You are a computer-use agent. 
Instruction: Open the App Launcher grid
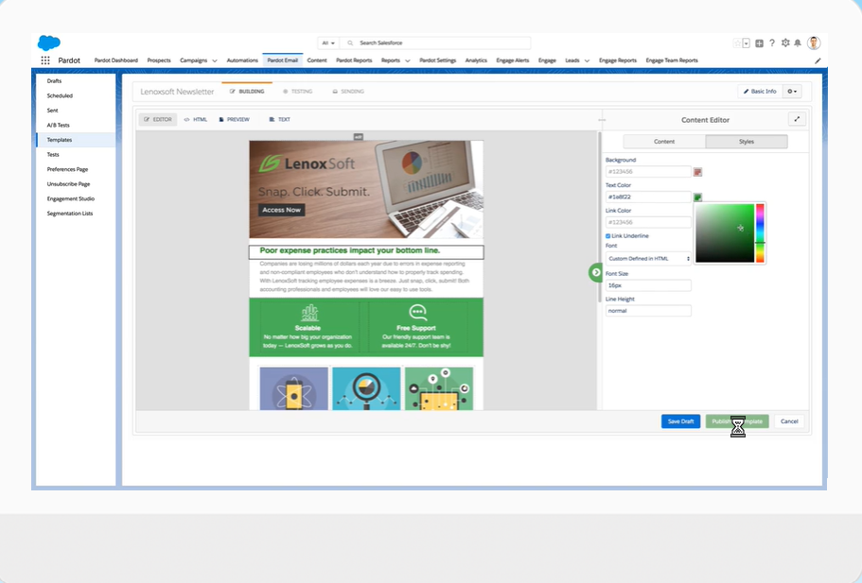click(44, 60)
